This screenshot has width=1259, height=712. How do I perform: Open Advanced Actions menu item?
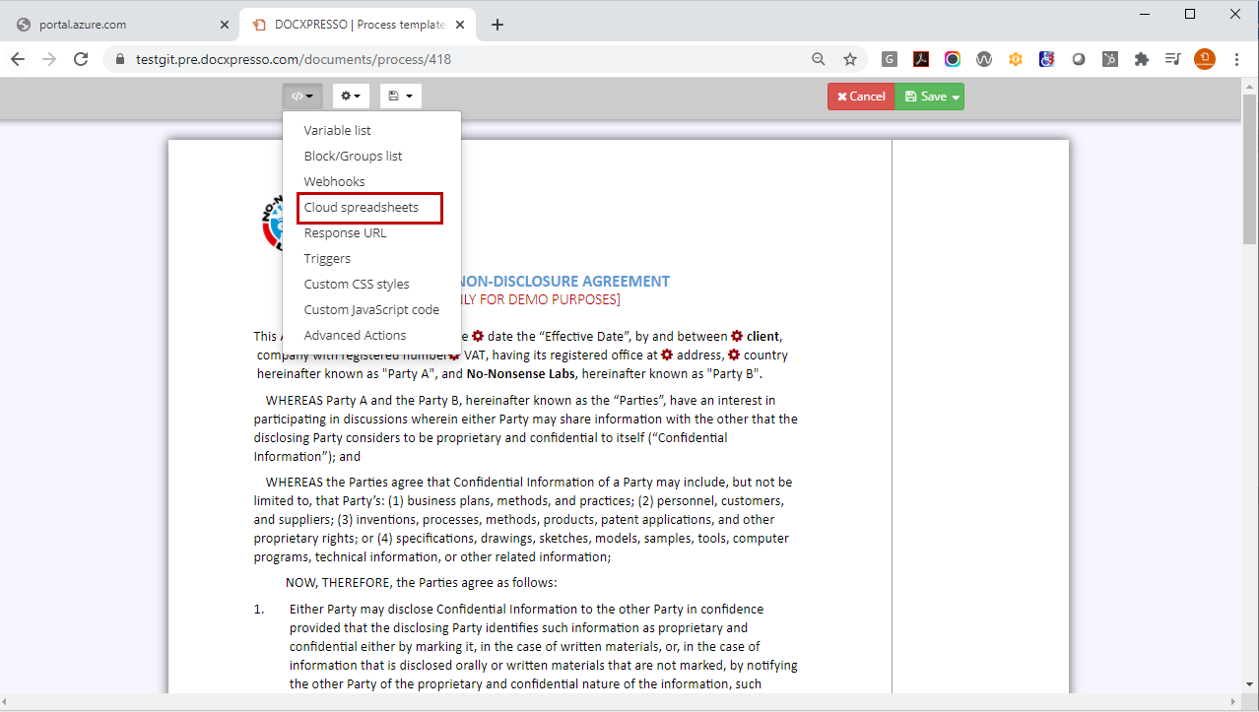355,335
